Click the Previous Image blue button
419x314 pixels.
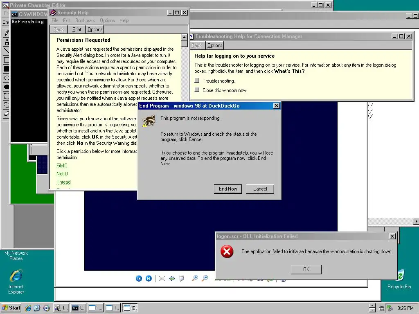click(139, 278)
